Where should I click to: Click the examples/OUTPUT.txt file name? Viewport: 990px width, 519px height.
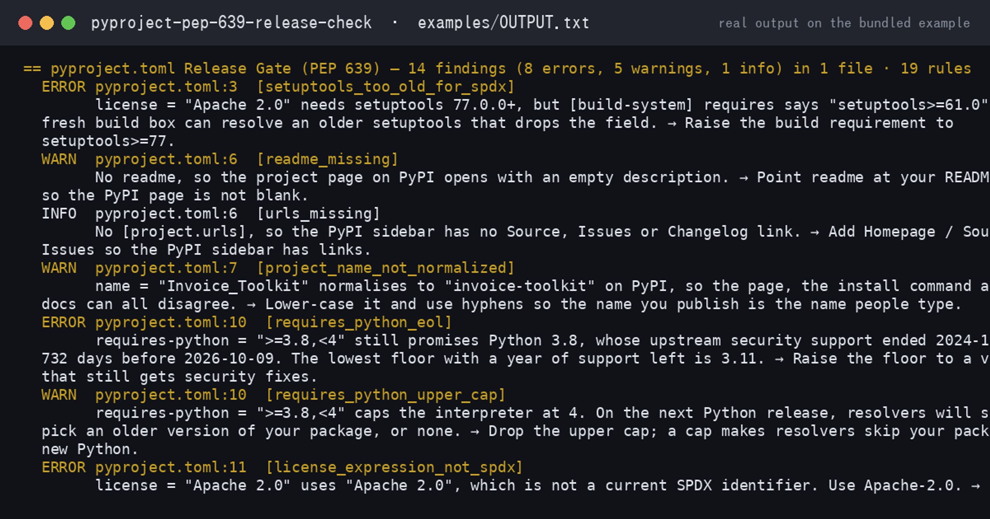pyautogui.click(x=504, y=23)
